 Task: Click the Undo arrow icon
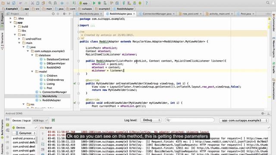tap(21, 3)
